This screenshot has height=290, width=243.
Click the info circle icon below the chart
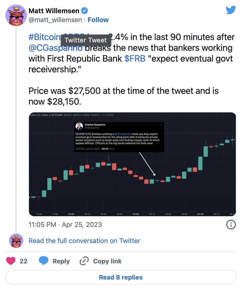[x=231, y=224]
